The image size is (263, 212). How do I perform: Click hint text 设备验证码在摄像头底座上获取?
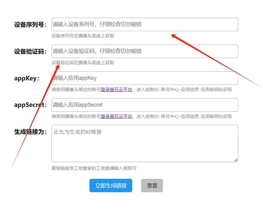(x=83, y=63)
